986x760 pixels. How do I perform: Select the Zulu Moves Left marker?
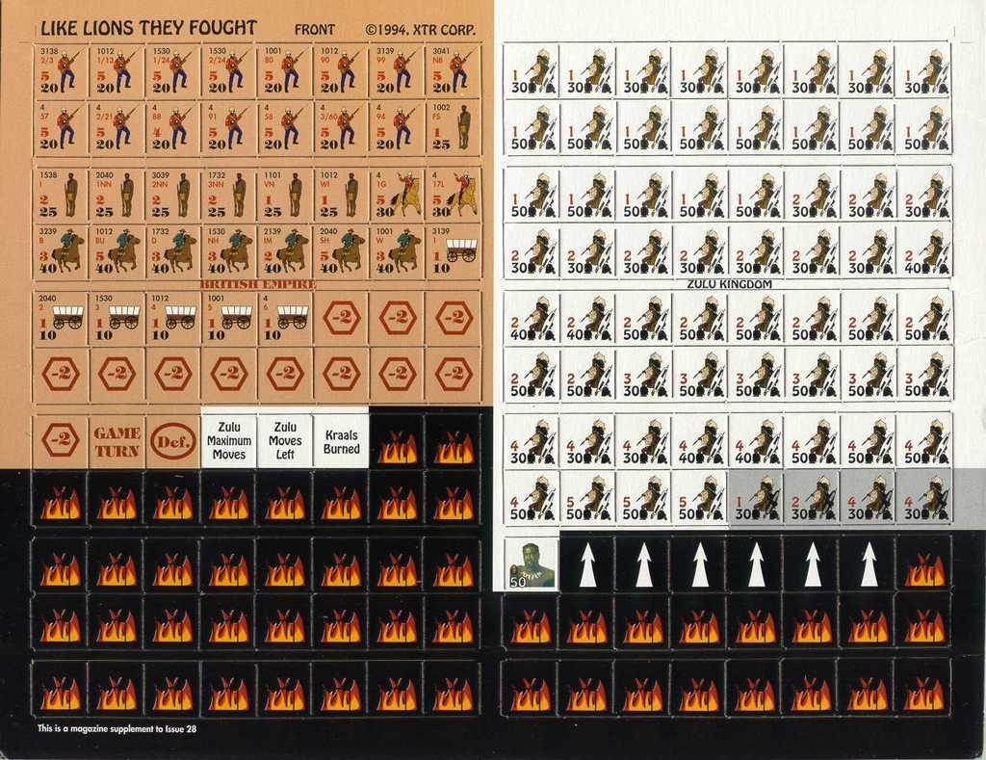pos(285,441)
